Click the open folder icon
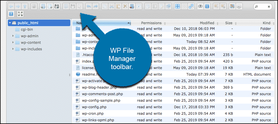 (66, 7)
